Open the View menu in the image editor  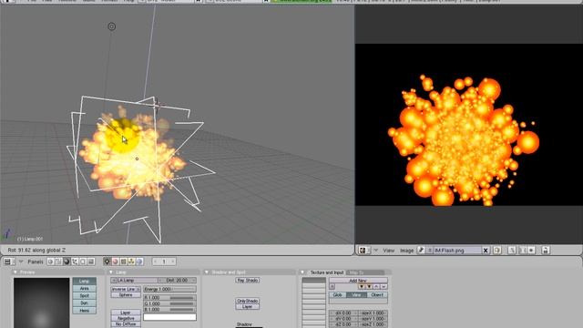pos(389,251)
